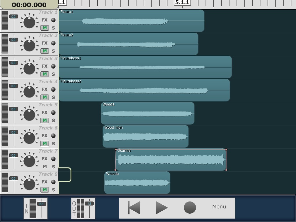Open the Menu button

(x=219, y=207)
